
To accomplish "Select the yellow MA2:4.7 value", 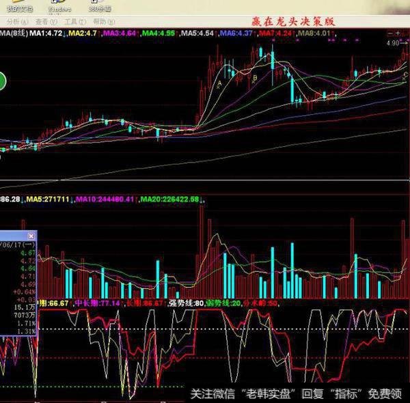I will (x=83, y=33).
